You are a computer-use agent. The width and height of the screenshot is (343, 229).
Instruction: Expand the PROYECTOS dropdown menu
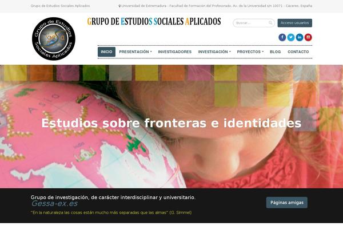click(x=250, y=52)
